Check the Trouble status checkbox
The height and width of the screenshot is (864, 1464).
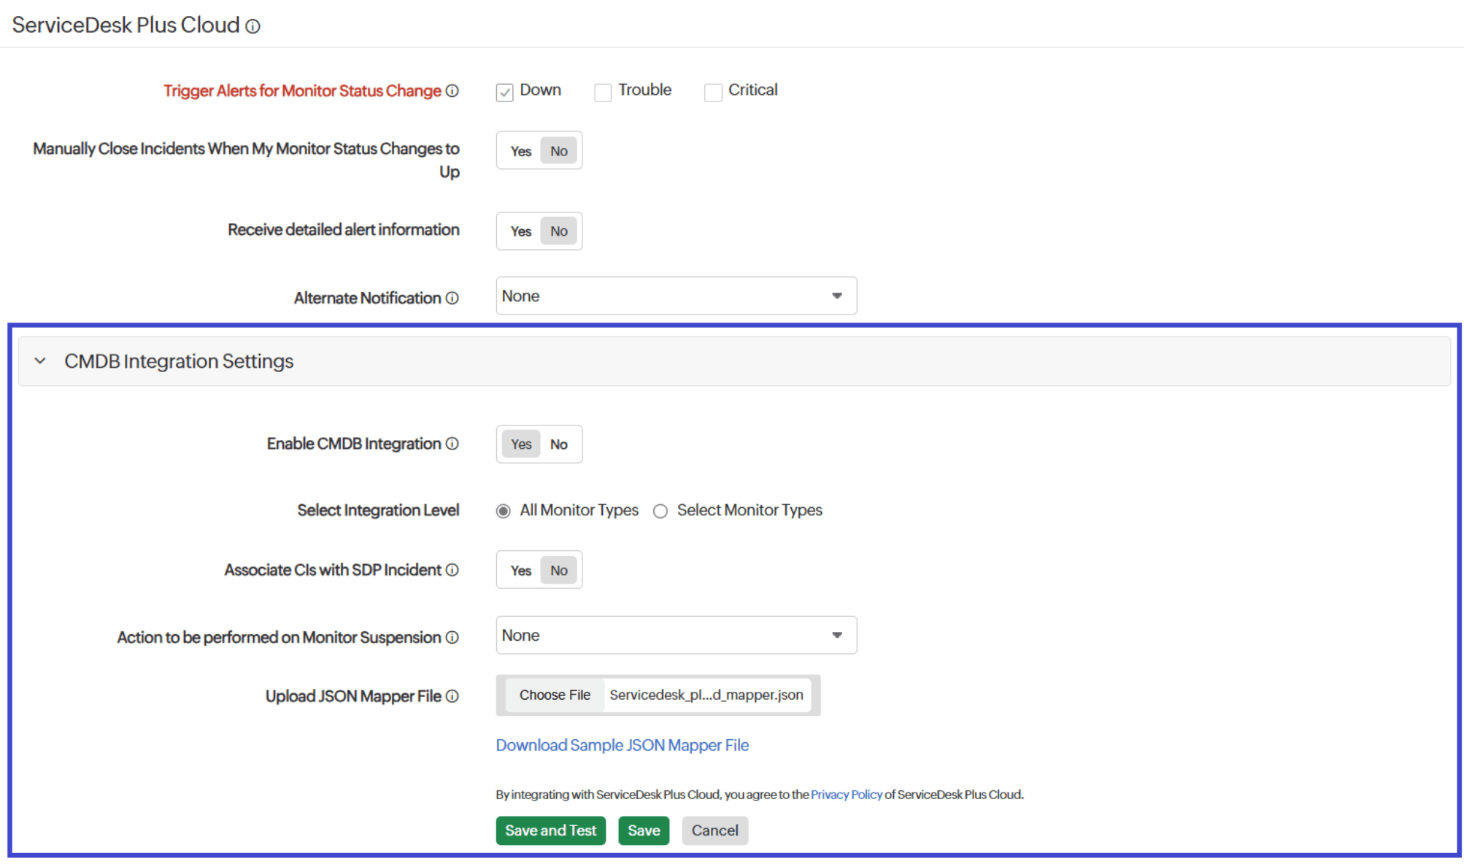603,92
